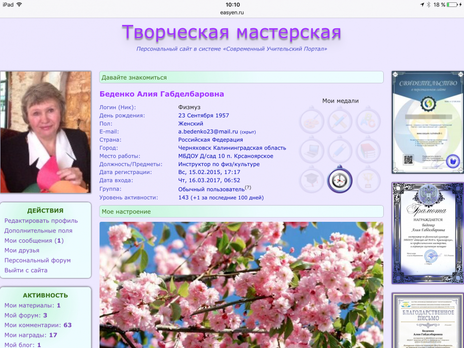Viewport: 464px width, 348px height.
Task: Click the birthday 23 Сентября 1957
Action: (x=204, y=116)
